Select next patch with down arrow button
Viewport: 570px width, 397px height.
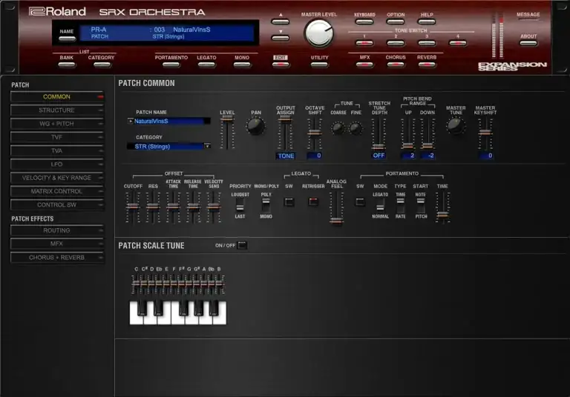click(281, 38)
